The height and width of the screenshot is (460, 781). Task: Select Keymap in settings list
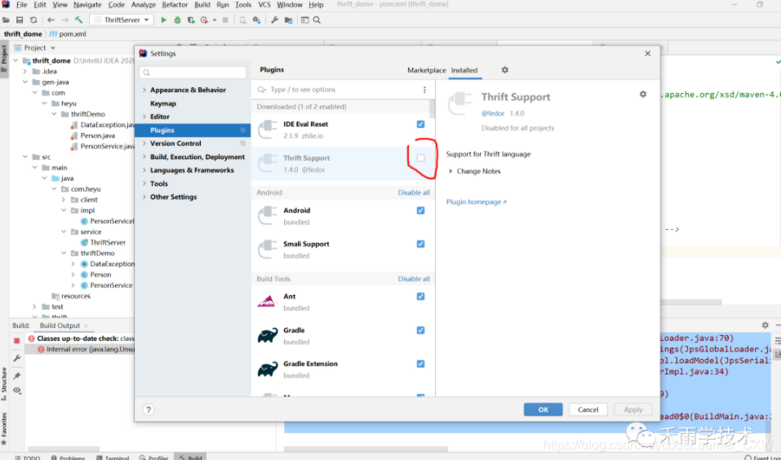pyautogui.click(x=163, y=104)
